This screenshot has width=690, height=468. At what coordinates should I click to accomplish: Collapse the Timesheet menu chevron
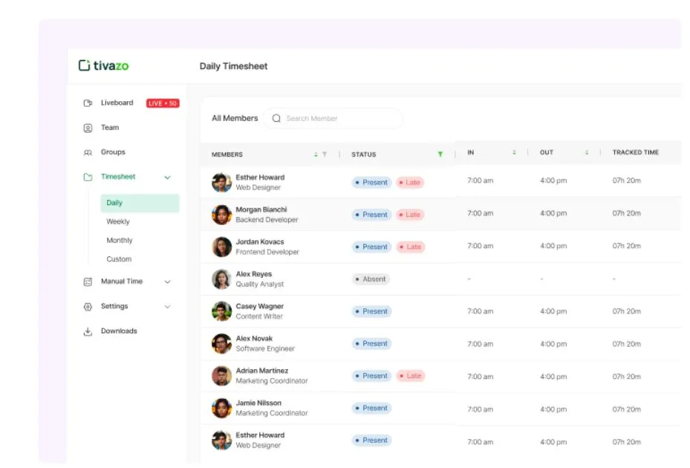pyautogui.click(x=168, y=177)
